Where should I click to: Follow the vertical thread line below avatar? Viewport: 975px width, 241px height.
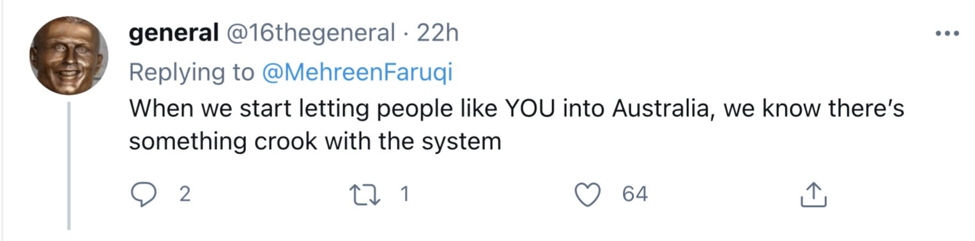[69, 165]
